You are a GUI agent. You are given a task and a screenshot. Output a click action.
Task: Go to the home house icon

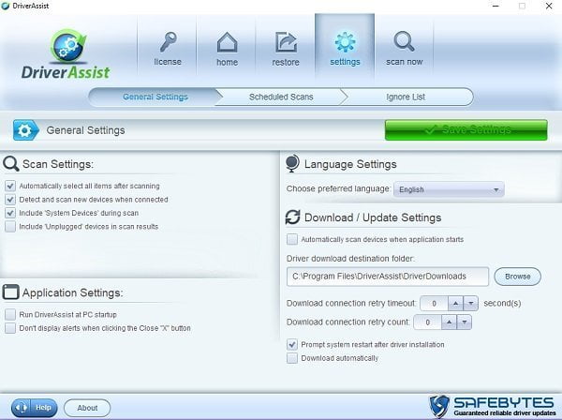228,42
